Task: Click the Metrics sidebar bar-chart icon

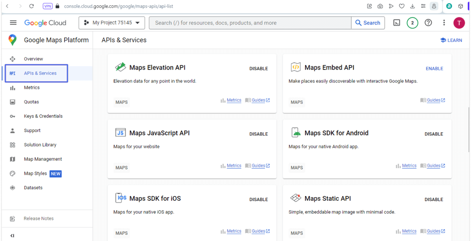Action: tap(13, 88)
